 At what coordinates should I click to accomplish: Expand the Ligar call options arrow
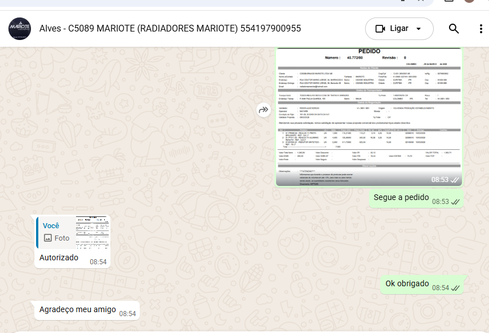pos(419,29)
